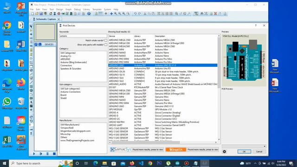Image resolution: width=297 pixels, height=167 pixels.
Task: Click the Redo arrow in toolbar
Action: [x=139, y=13]
